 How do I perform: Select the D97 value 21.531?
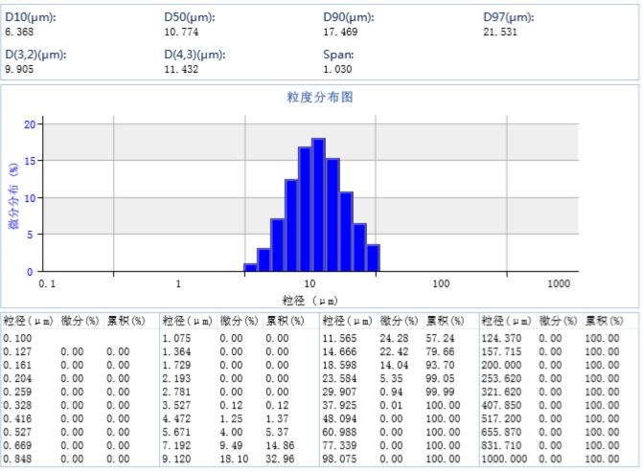coord(499,32)
